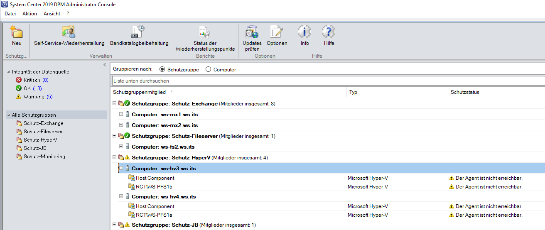Image resolution: width=545 pixels, height=230 pixels.
Task: Click Host Component icon under ws-hv3
Action: (x=132, y=178)
